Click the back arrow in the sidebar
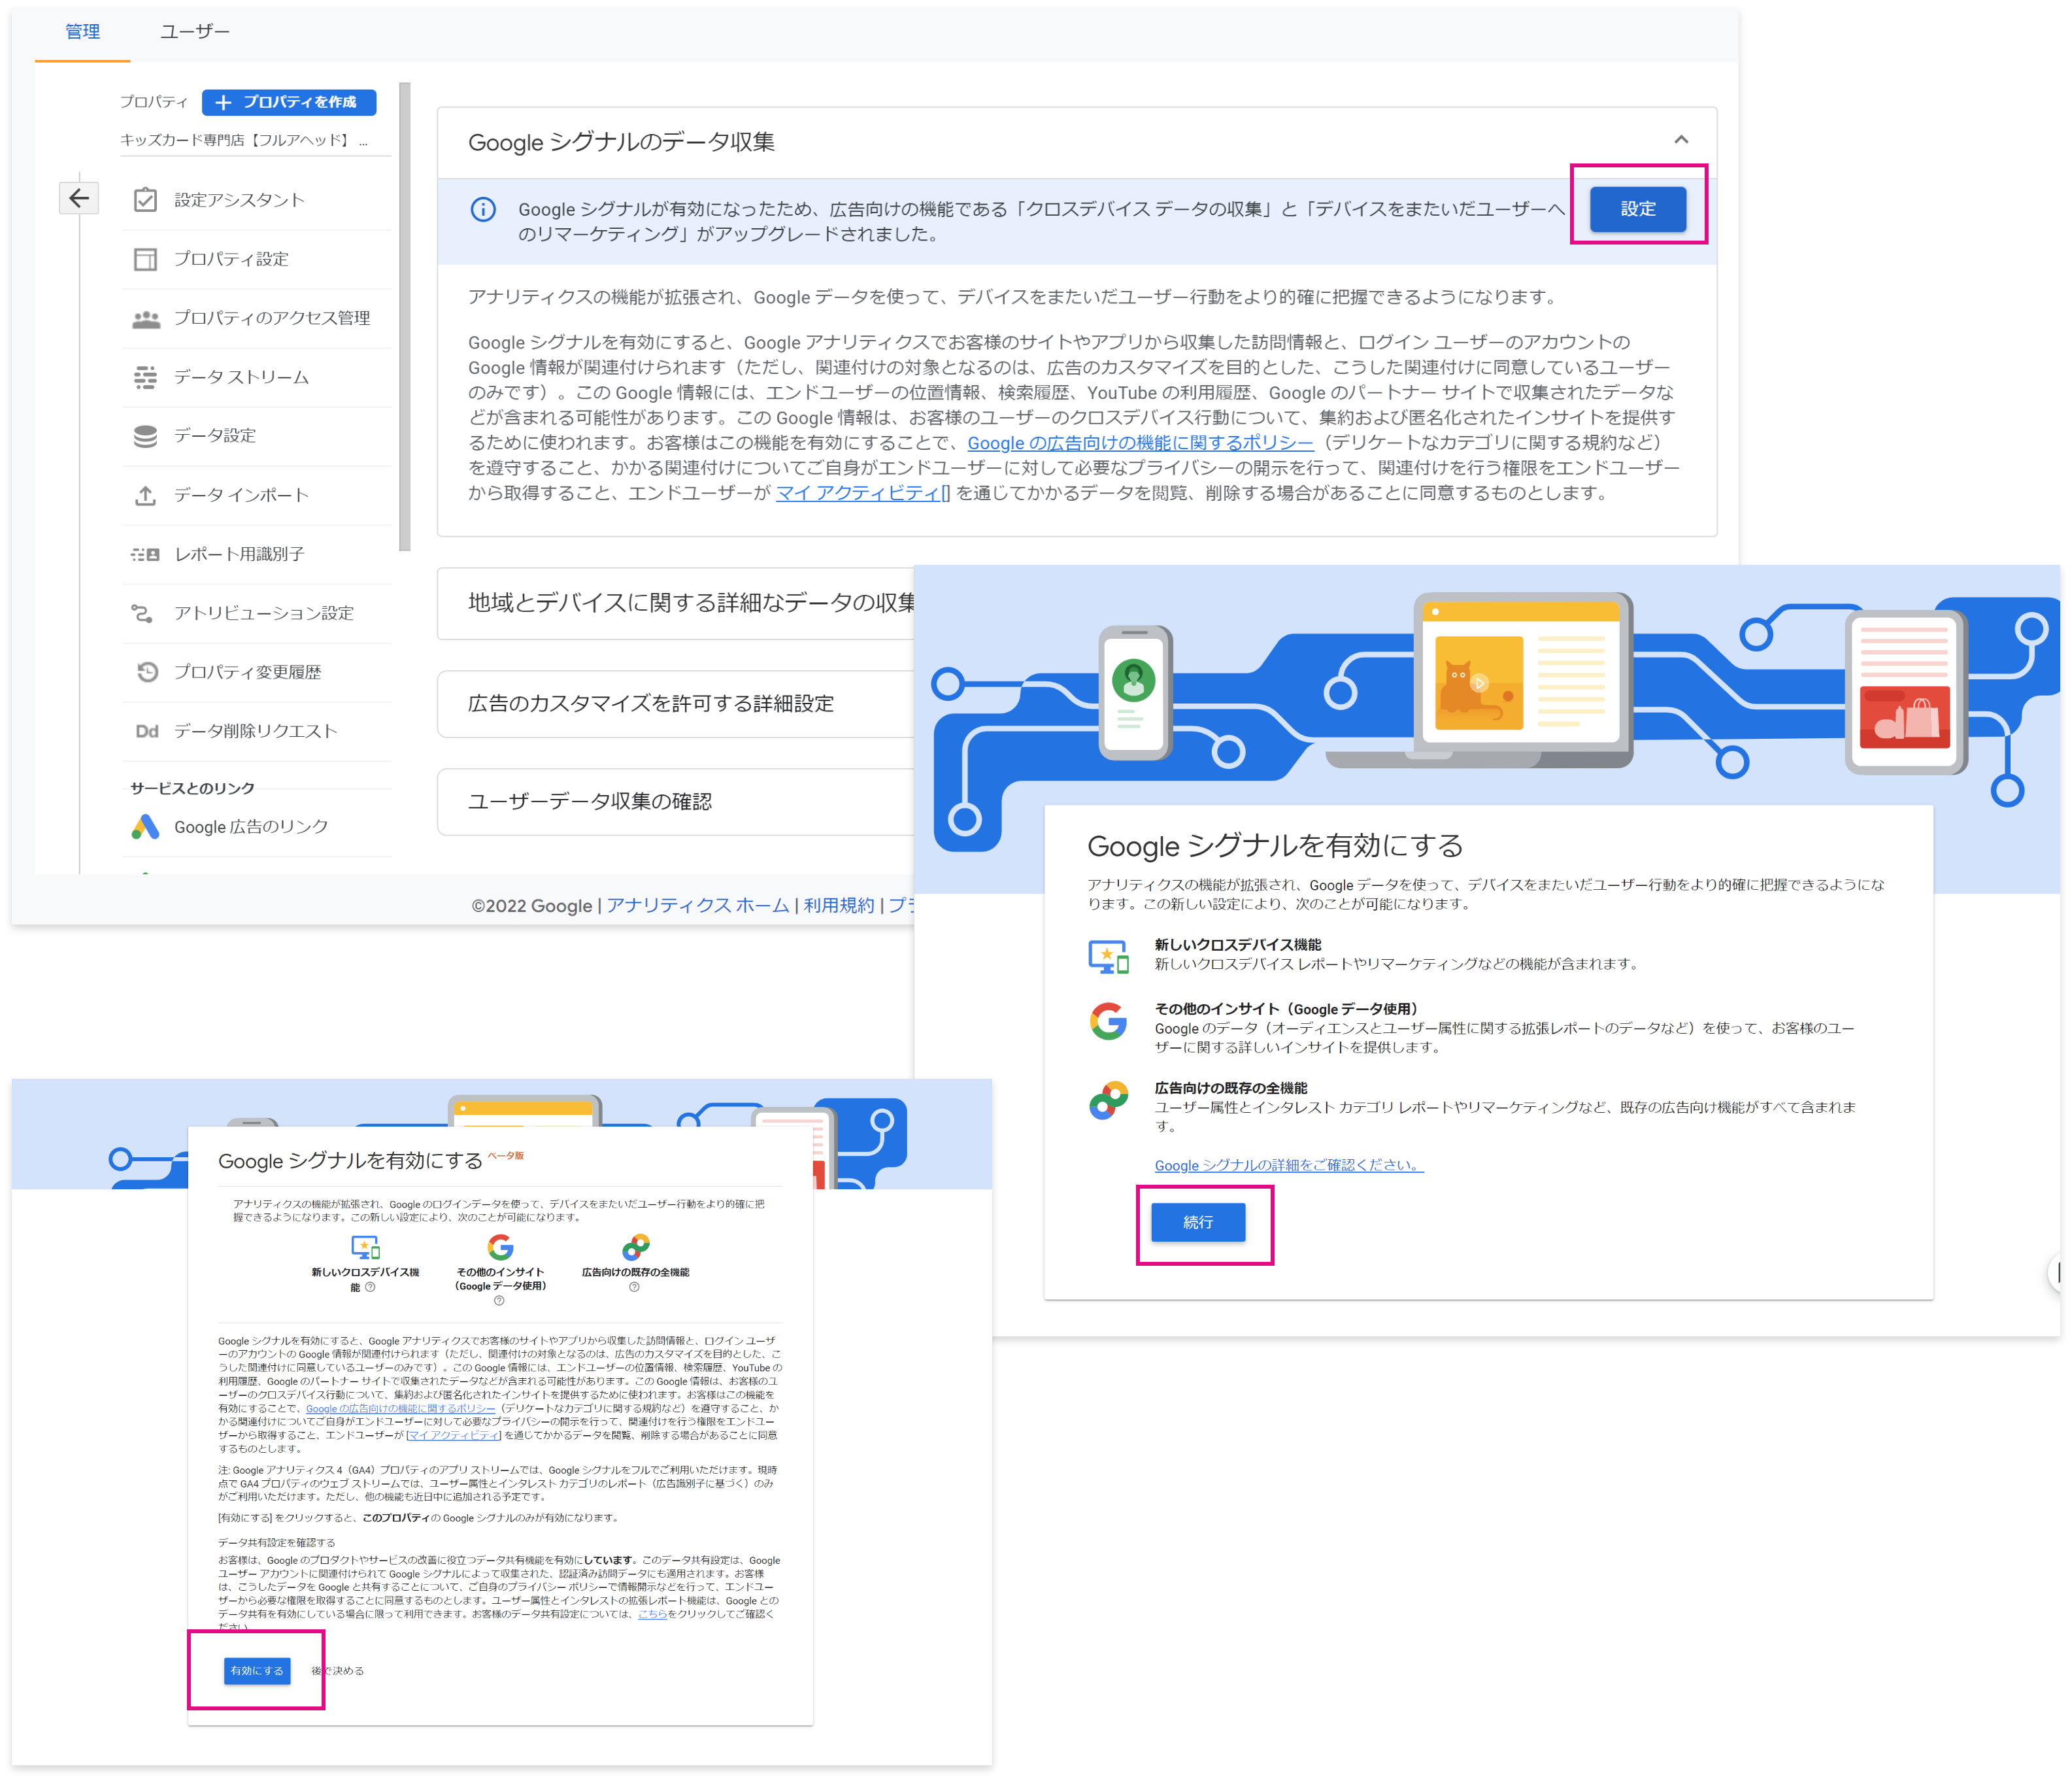The image size is (2072, 1781). coord(79,198)
